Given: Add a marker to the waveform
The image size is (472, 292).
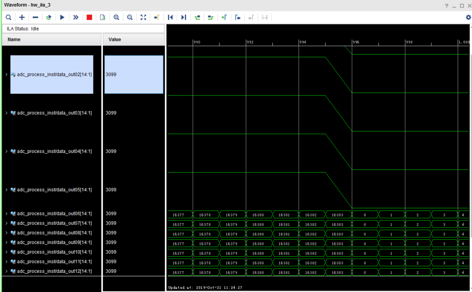Looking at the screenshot, I should tap(224, 17).
